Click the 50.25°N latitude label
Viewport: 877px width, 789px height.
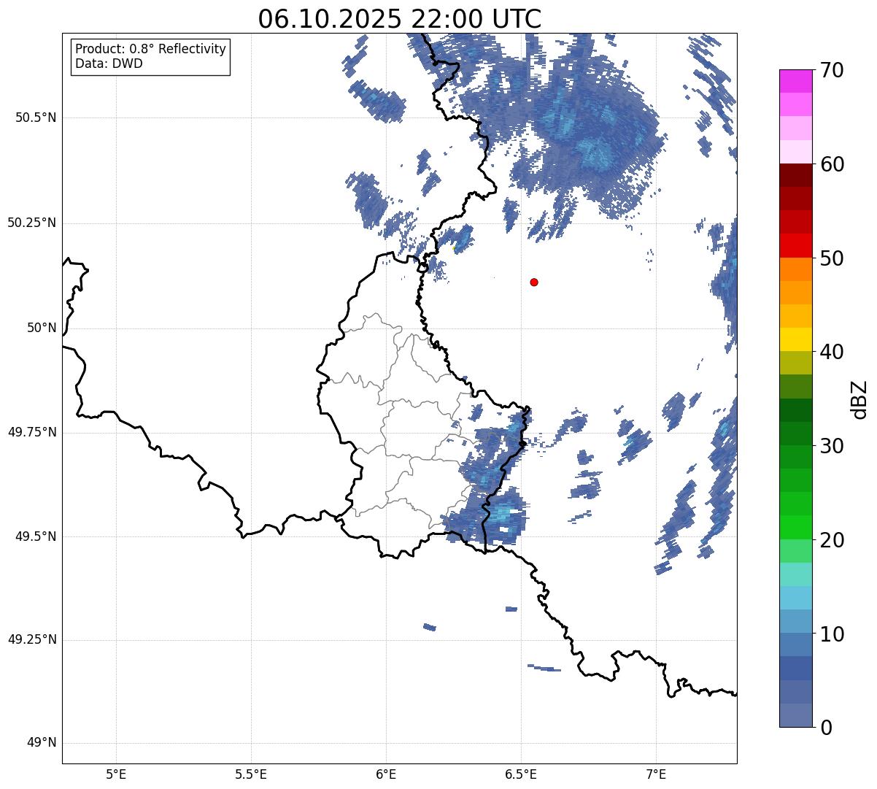(31, 223)
